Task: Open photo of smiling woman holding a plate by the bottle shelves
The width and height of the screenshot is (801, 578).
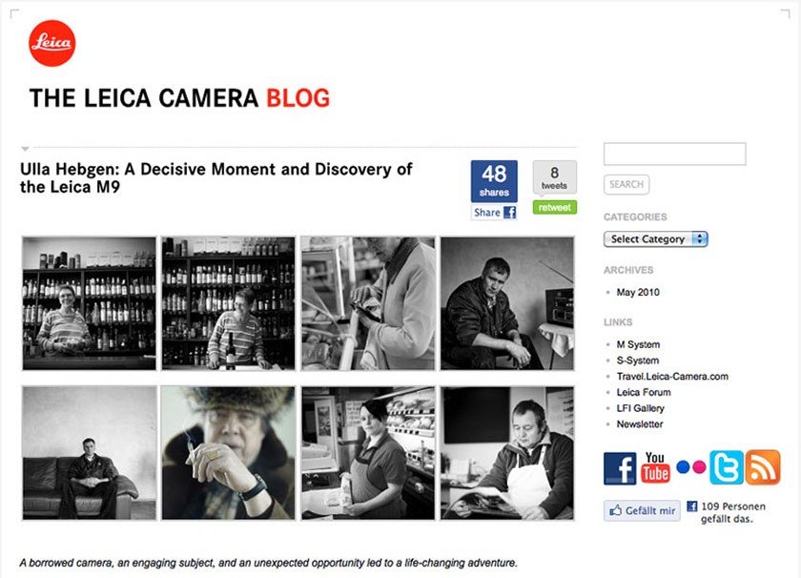Action: click(90, 303)
